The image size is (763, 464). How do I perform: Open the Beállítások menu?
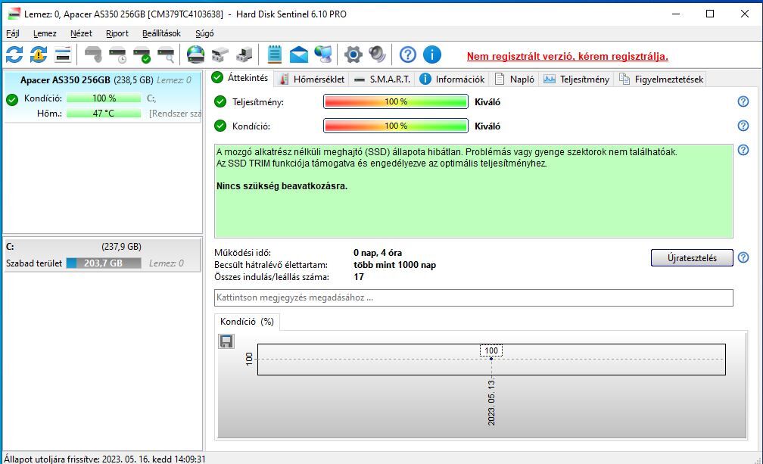(161, 33)
